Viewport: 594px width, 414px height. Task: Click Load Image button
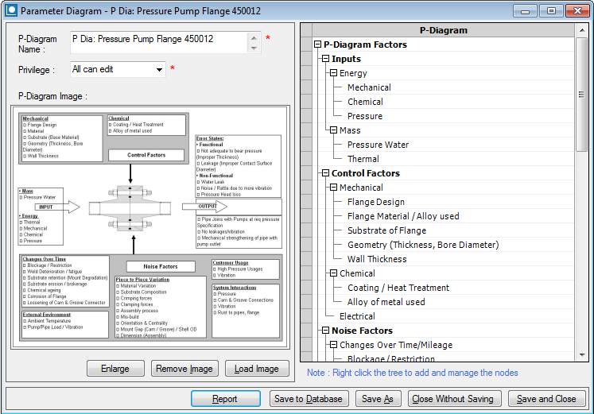click(256, 369)
